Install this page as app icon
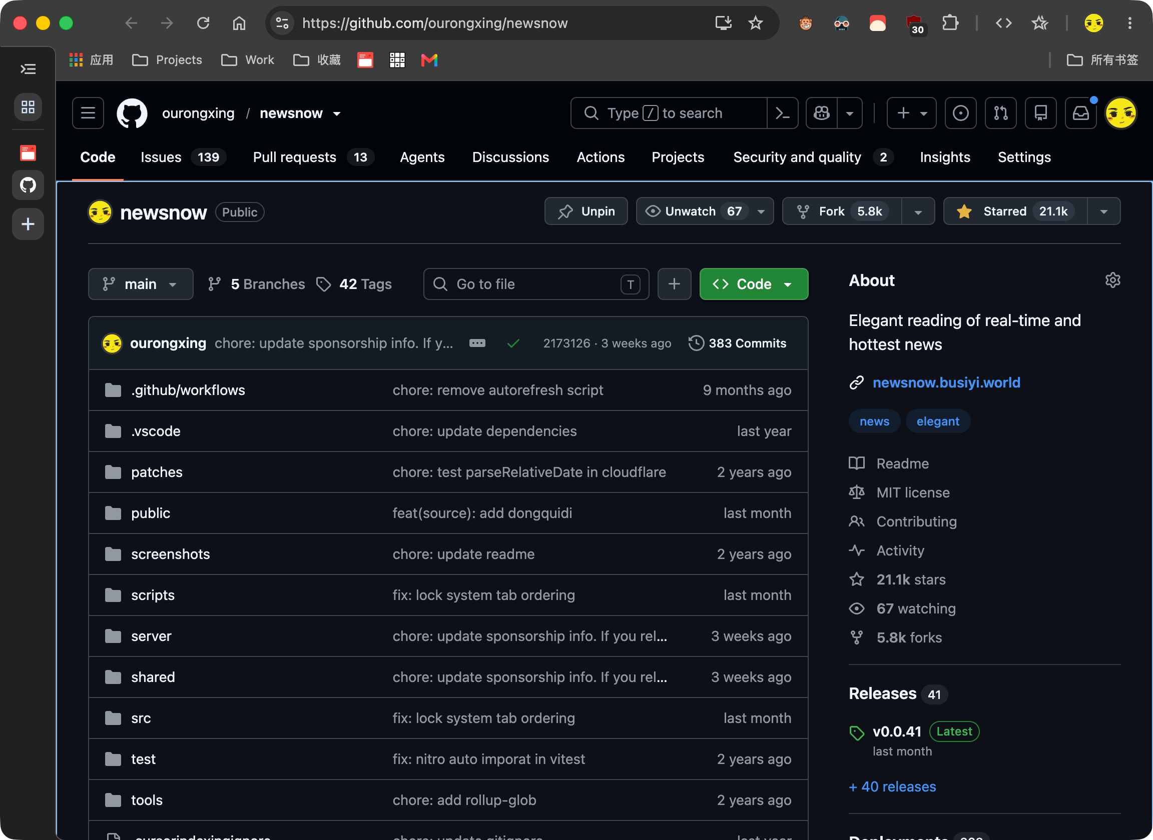The width and height of the screenshot is (1153, 840). (723, 23)
